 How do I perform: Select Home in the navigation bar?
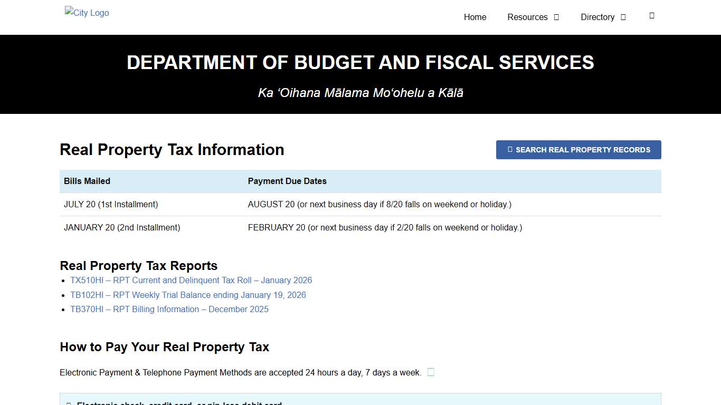475,17
